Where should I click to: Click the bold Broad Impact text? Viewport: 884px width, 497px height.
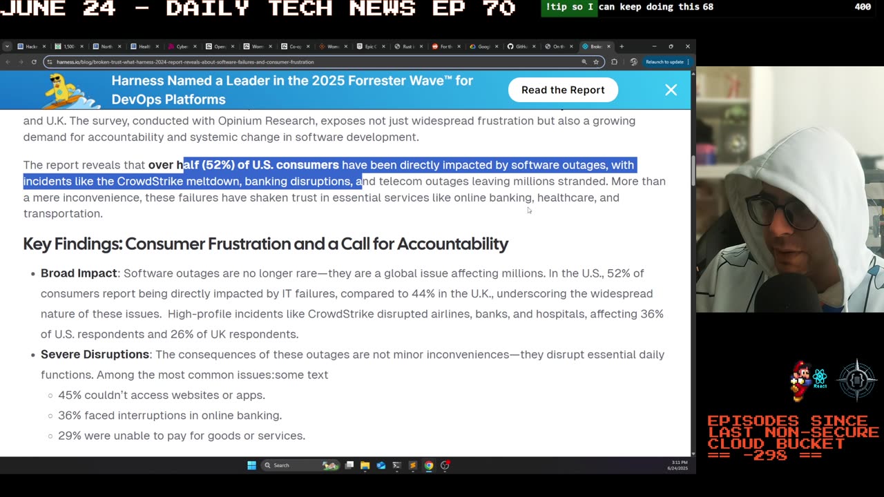pyautogui.click(x=79, y=273)
